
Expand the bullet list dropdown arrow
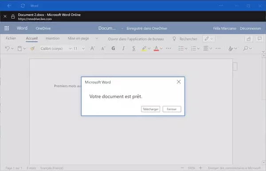pyautogui.click(x=186, y=48)
